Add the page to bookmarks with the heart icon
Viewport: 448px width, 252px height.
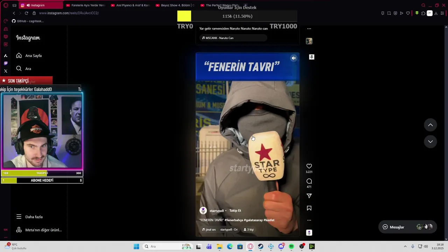(x=408, y=13)
